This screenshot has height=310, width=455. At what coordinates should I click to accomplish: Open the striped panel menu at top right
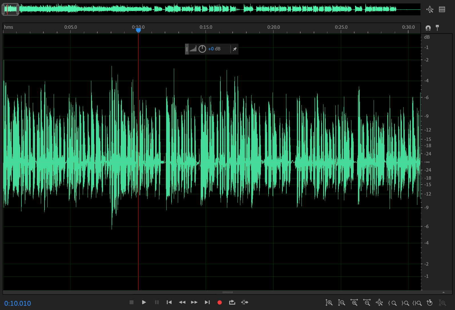pos(442,9)
